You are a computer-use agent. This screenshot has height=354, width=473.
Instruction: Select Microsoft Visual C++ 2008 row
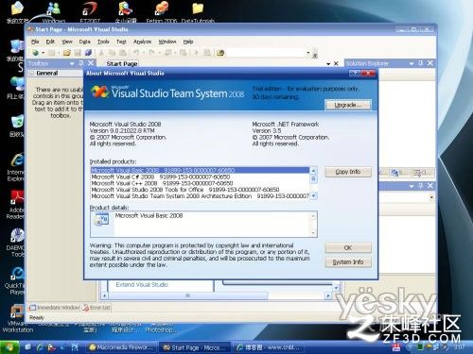pyautogui.click(x=201, y=183)
